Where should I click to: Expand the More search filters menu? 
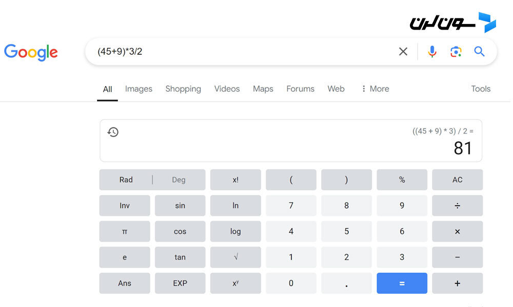click(x=376, y=89)
